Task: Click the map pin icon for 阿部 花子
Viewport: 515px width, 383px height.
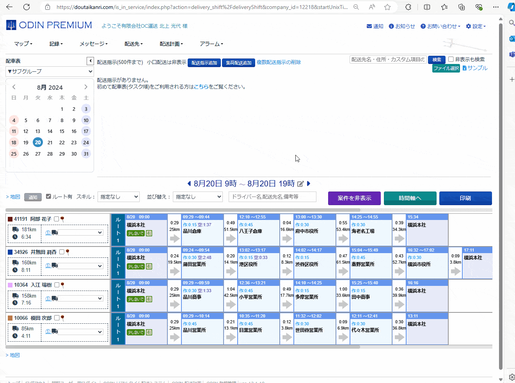Action: tap(62, 219)
